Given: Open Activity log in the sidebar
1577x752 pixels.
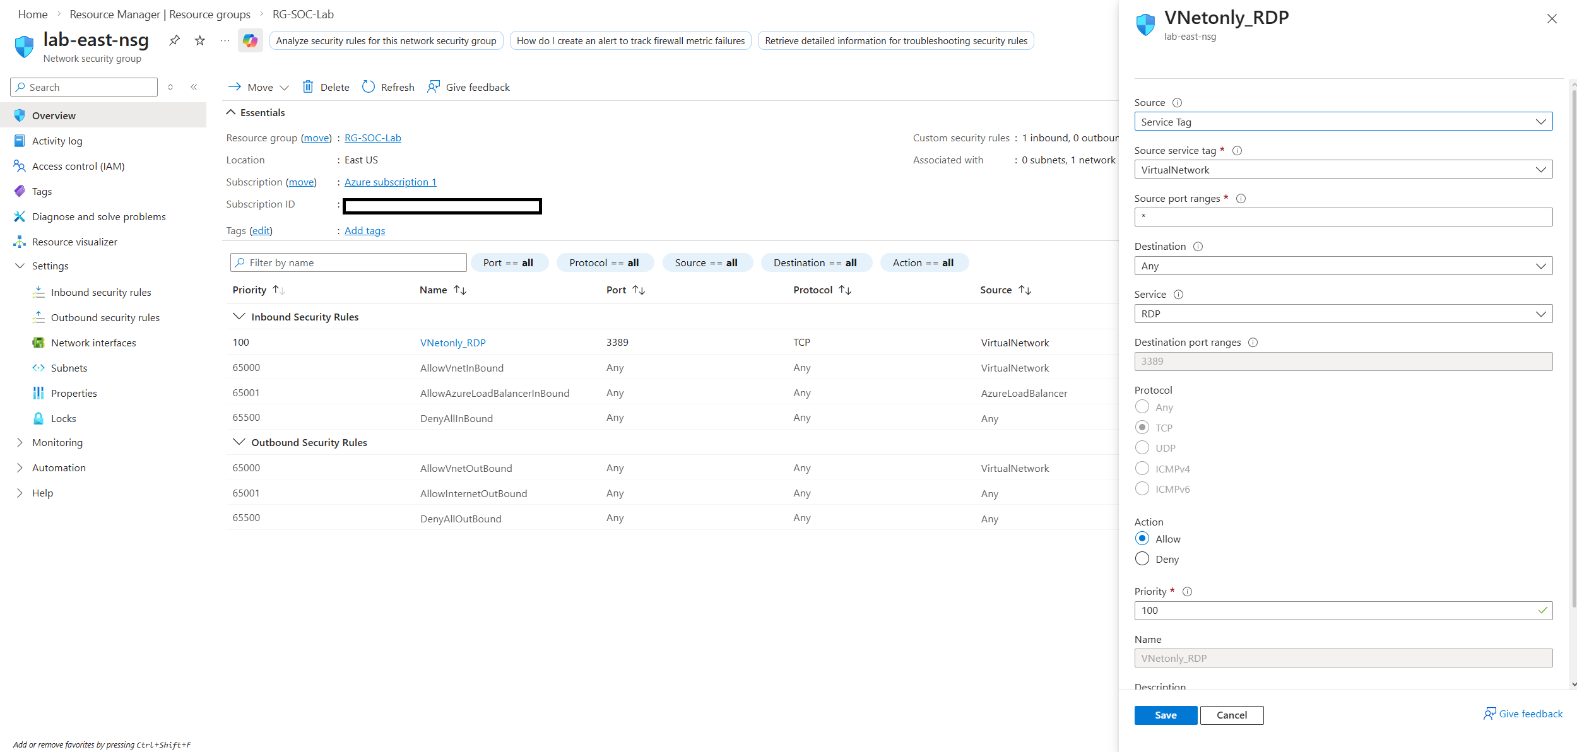Looking at the screenshot, I should tap(57, 141).
